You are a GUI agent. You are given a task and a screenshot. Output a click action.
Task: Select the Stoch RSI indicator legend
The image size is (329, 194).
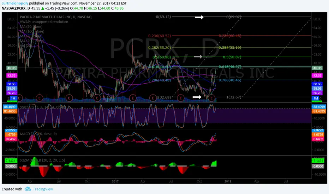43,107
